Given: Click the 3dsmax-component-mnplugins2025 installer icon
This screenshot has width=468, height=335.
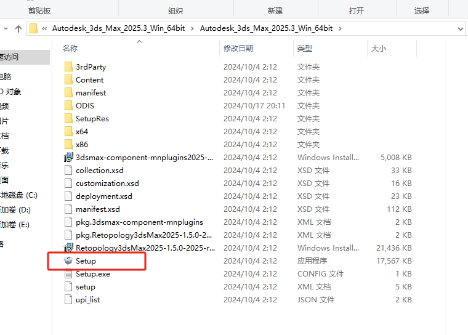Looking at the screenshot, I should coord(68,158).
